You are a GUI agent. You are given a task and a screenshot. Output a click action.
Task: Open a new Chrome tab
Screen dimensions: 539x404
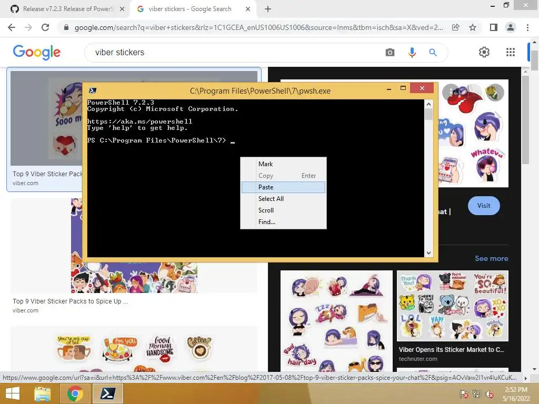tap(268, 9)
